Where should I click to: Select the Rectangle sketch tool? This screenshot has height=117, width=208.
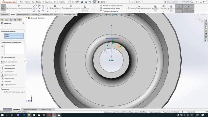coord(34,8)
